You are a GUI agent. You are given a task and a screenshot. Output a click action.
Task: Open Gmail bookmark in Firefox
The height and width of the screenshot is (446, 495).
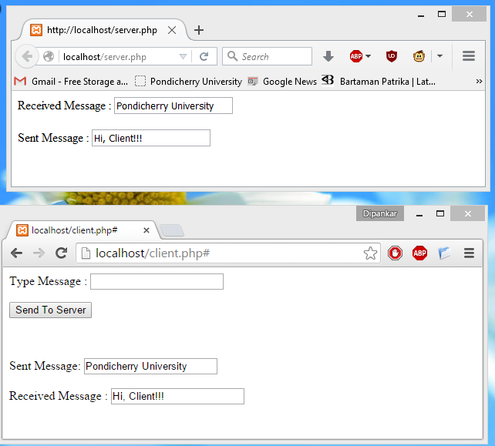pos(71,82)
